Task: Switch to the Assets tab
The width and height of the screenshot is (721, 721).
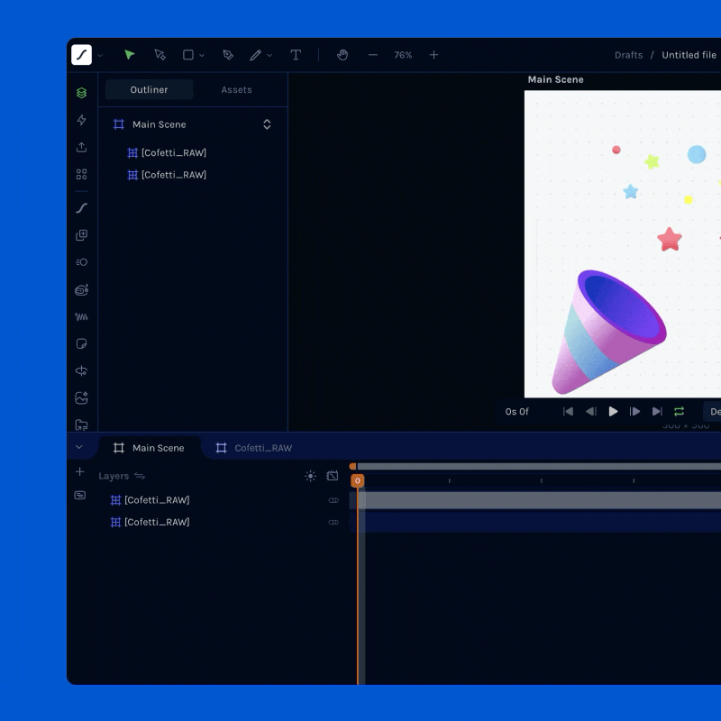Action: point(236,90)
